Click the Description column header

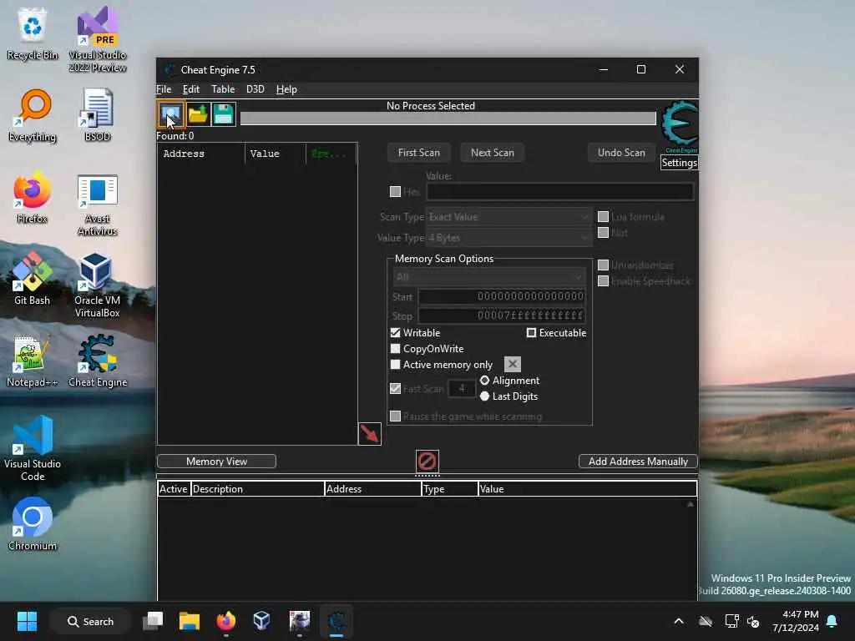(x=257, y=489)
